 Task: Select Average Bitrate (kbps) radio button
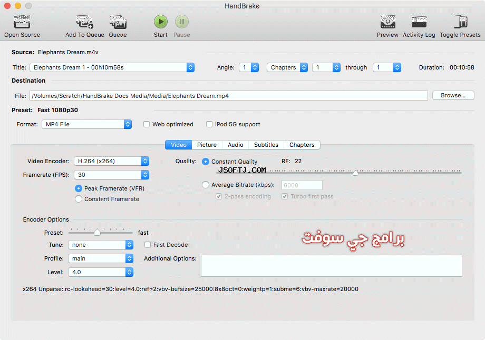pyautogui.click(x=206, y=185)
